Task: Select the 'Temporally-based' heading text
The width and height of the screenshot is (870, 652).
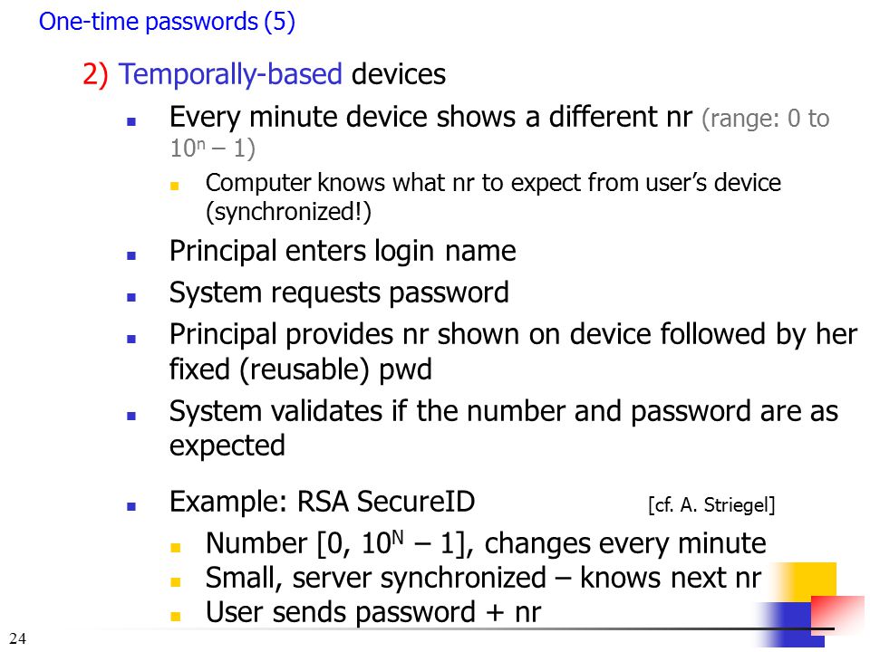Action: tap(230, 74)
